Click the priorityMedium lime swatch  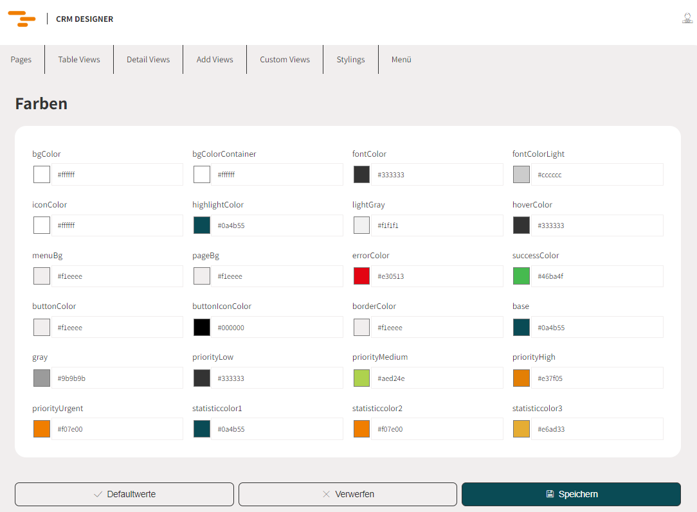coord(362,378)
